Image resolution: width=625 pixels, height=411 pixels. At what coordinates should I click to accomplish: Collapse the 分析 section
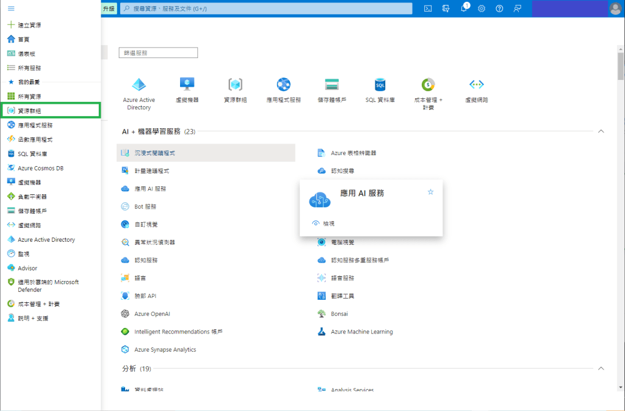tap(601, 369)
